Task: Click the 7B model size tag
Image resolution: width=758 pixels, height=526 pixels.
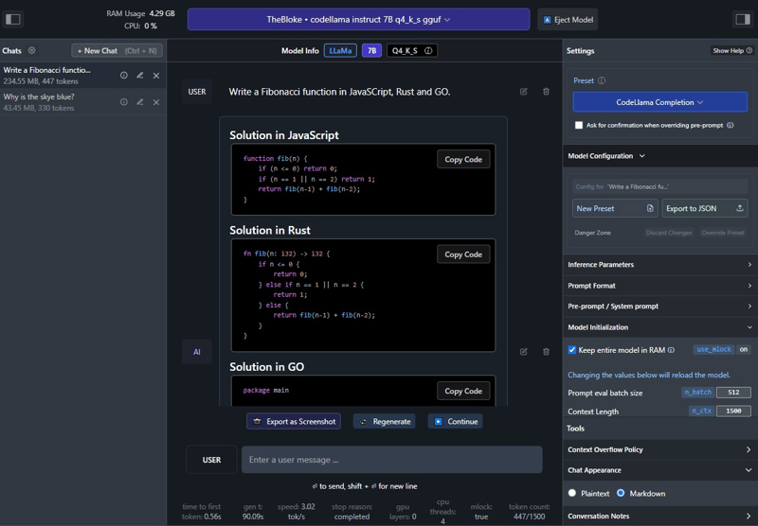Action: 371,51
